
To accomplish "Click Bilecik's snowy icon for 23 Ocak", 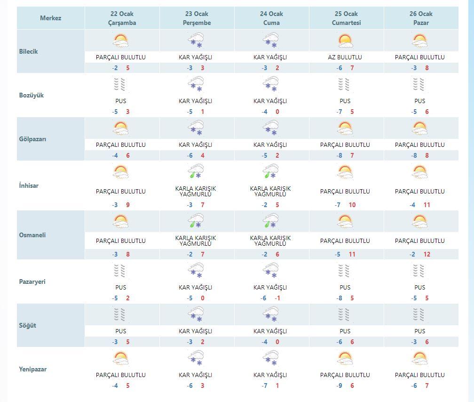I will (196, 40).
